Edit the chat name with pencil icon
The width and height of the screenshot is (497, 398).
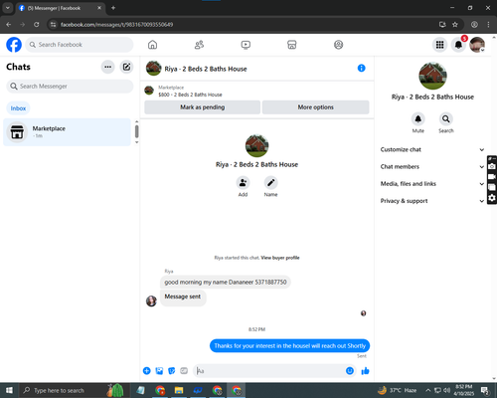click(270, 183)
